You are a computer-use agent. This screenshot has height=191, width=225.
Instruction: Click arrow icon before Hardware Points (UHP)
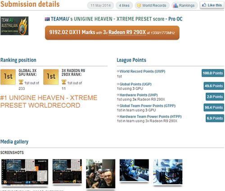tap(118, 95)
